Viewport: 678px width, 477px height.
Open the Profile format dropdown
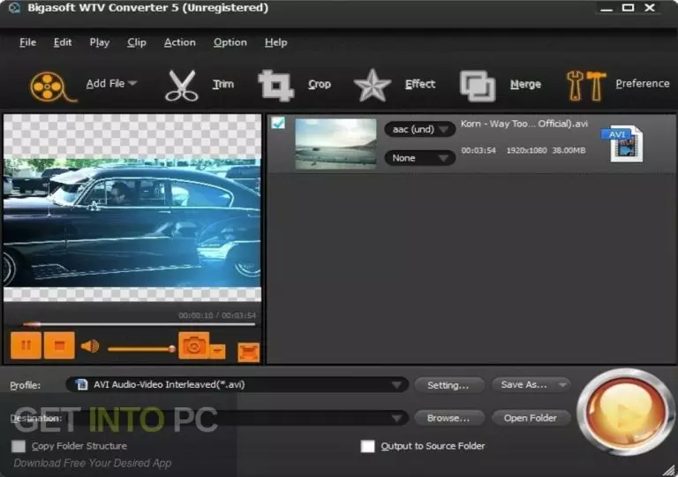click(237, 385)
